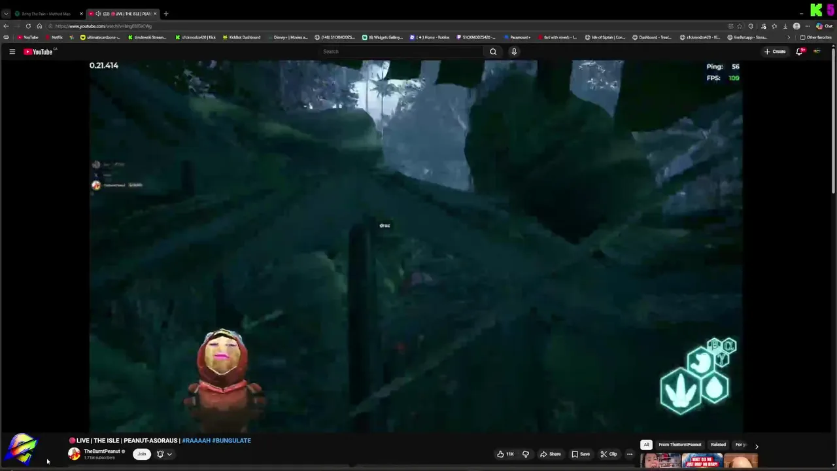Click TheBurntPeanut channel avatar

point(75,454)
